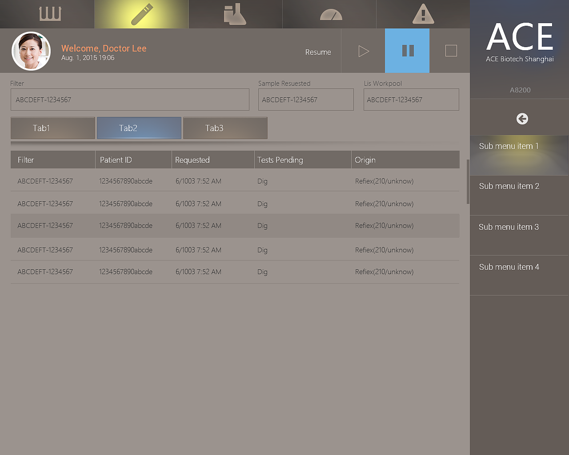Sort by the Tests Pending column header
569x455 pixels.
(x=303, y=160)
